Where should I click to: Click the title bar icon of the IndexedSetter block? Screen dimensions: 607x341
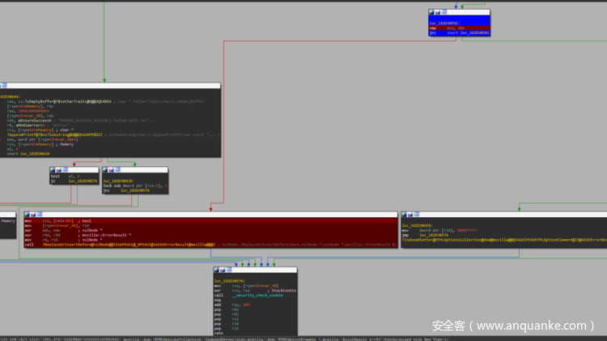(x=405, y=215)
